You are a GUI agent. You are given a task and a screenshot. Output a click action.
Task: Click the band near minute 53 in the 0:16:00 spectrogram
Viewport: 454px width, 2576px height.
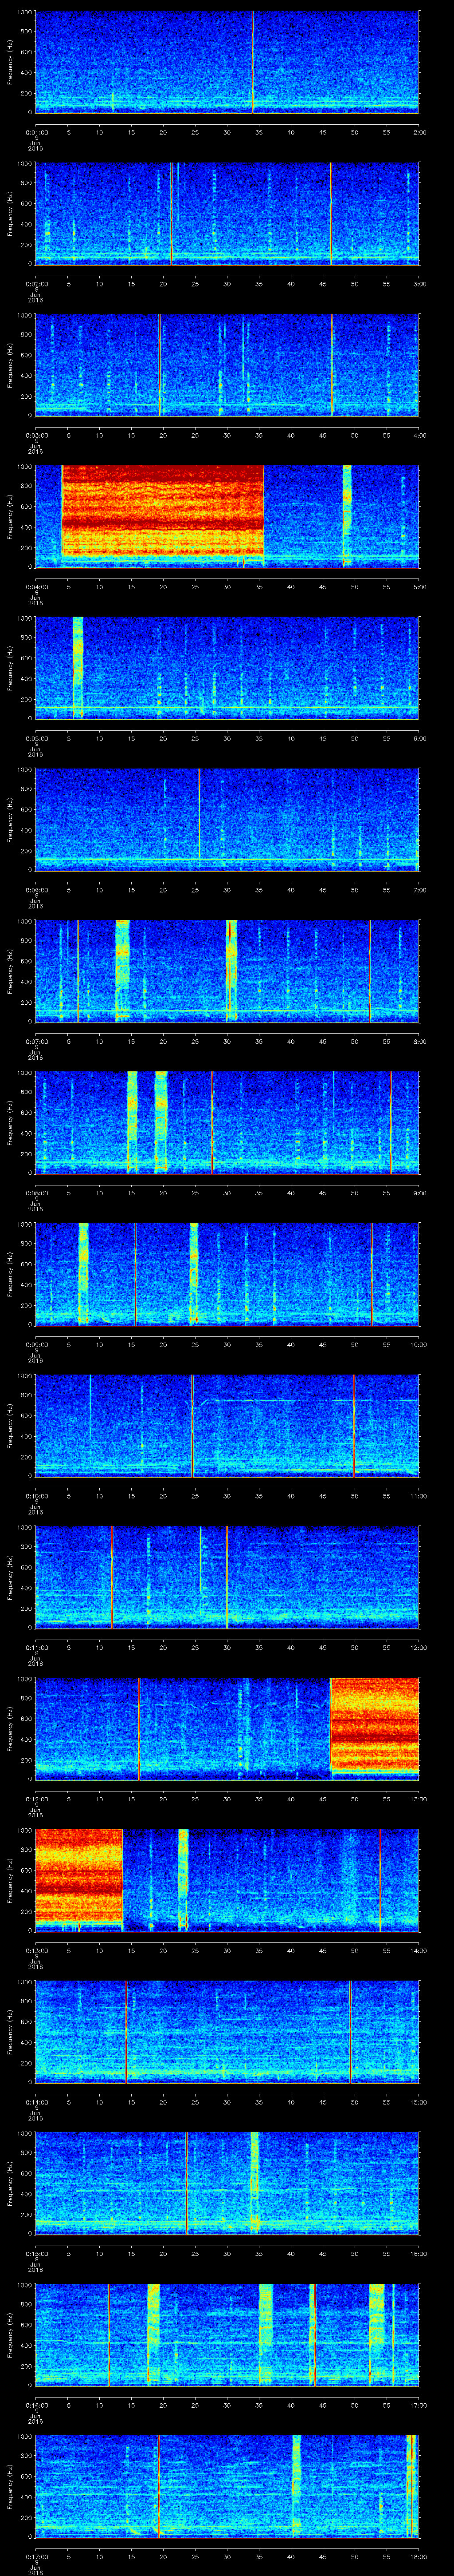pos(376,2336)
